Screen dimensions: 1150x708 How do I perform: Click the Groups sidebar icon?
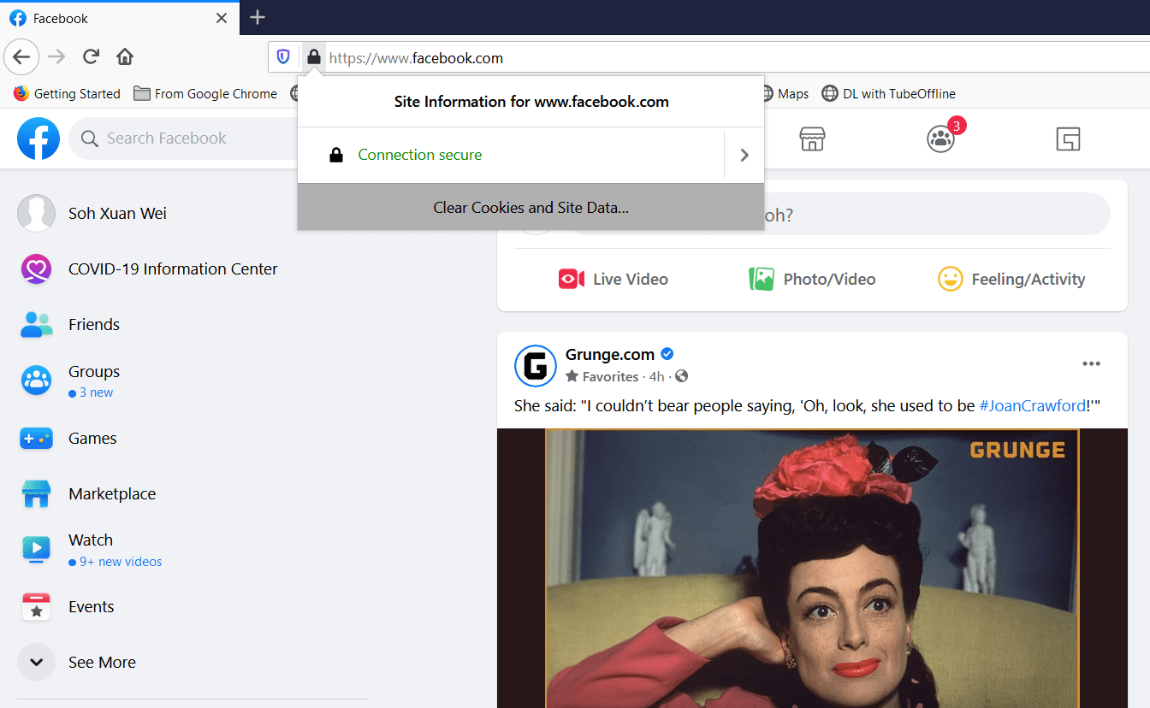pyautogui.click(x=36, y=381)
